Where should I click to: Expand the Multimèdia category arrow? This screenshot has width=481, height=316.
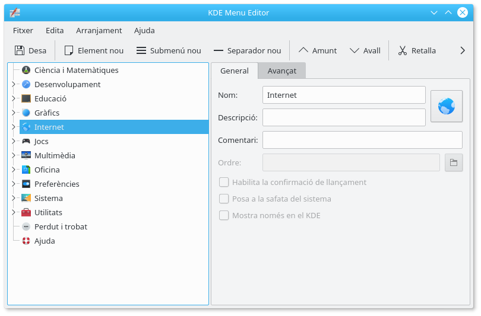(13, 155)
